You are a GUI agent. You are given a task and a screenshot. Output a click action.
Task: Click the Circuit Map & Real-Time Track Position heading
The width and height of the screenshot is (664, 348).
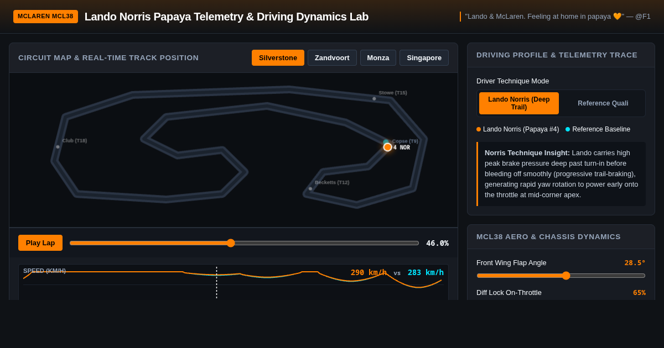click(108, 58)
